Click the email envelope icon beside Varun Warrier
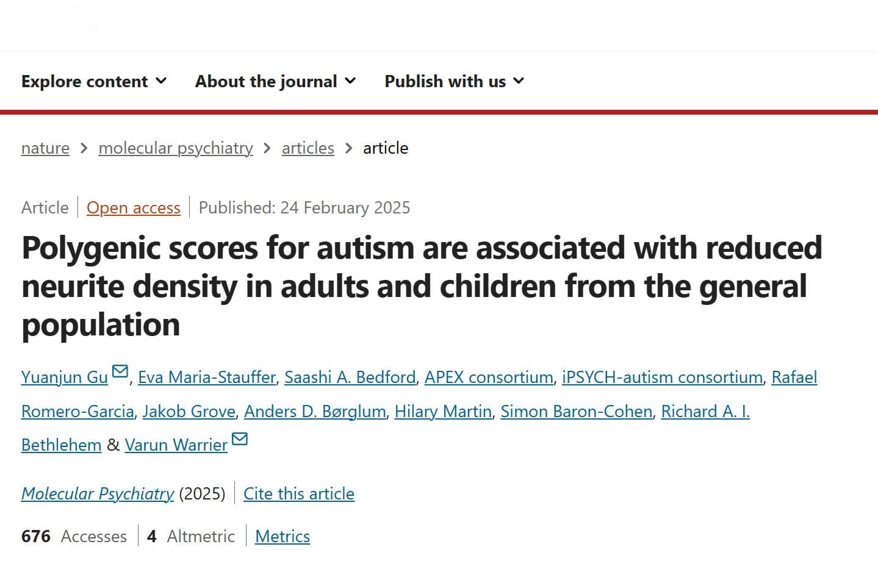Image resolution: width=878 pixels, height=569 pixels. 240,439
